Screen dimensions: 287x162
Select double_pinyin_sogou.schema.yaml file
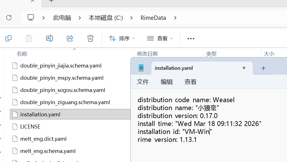[x=63, y=90]
